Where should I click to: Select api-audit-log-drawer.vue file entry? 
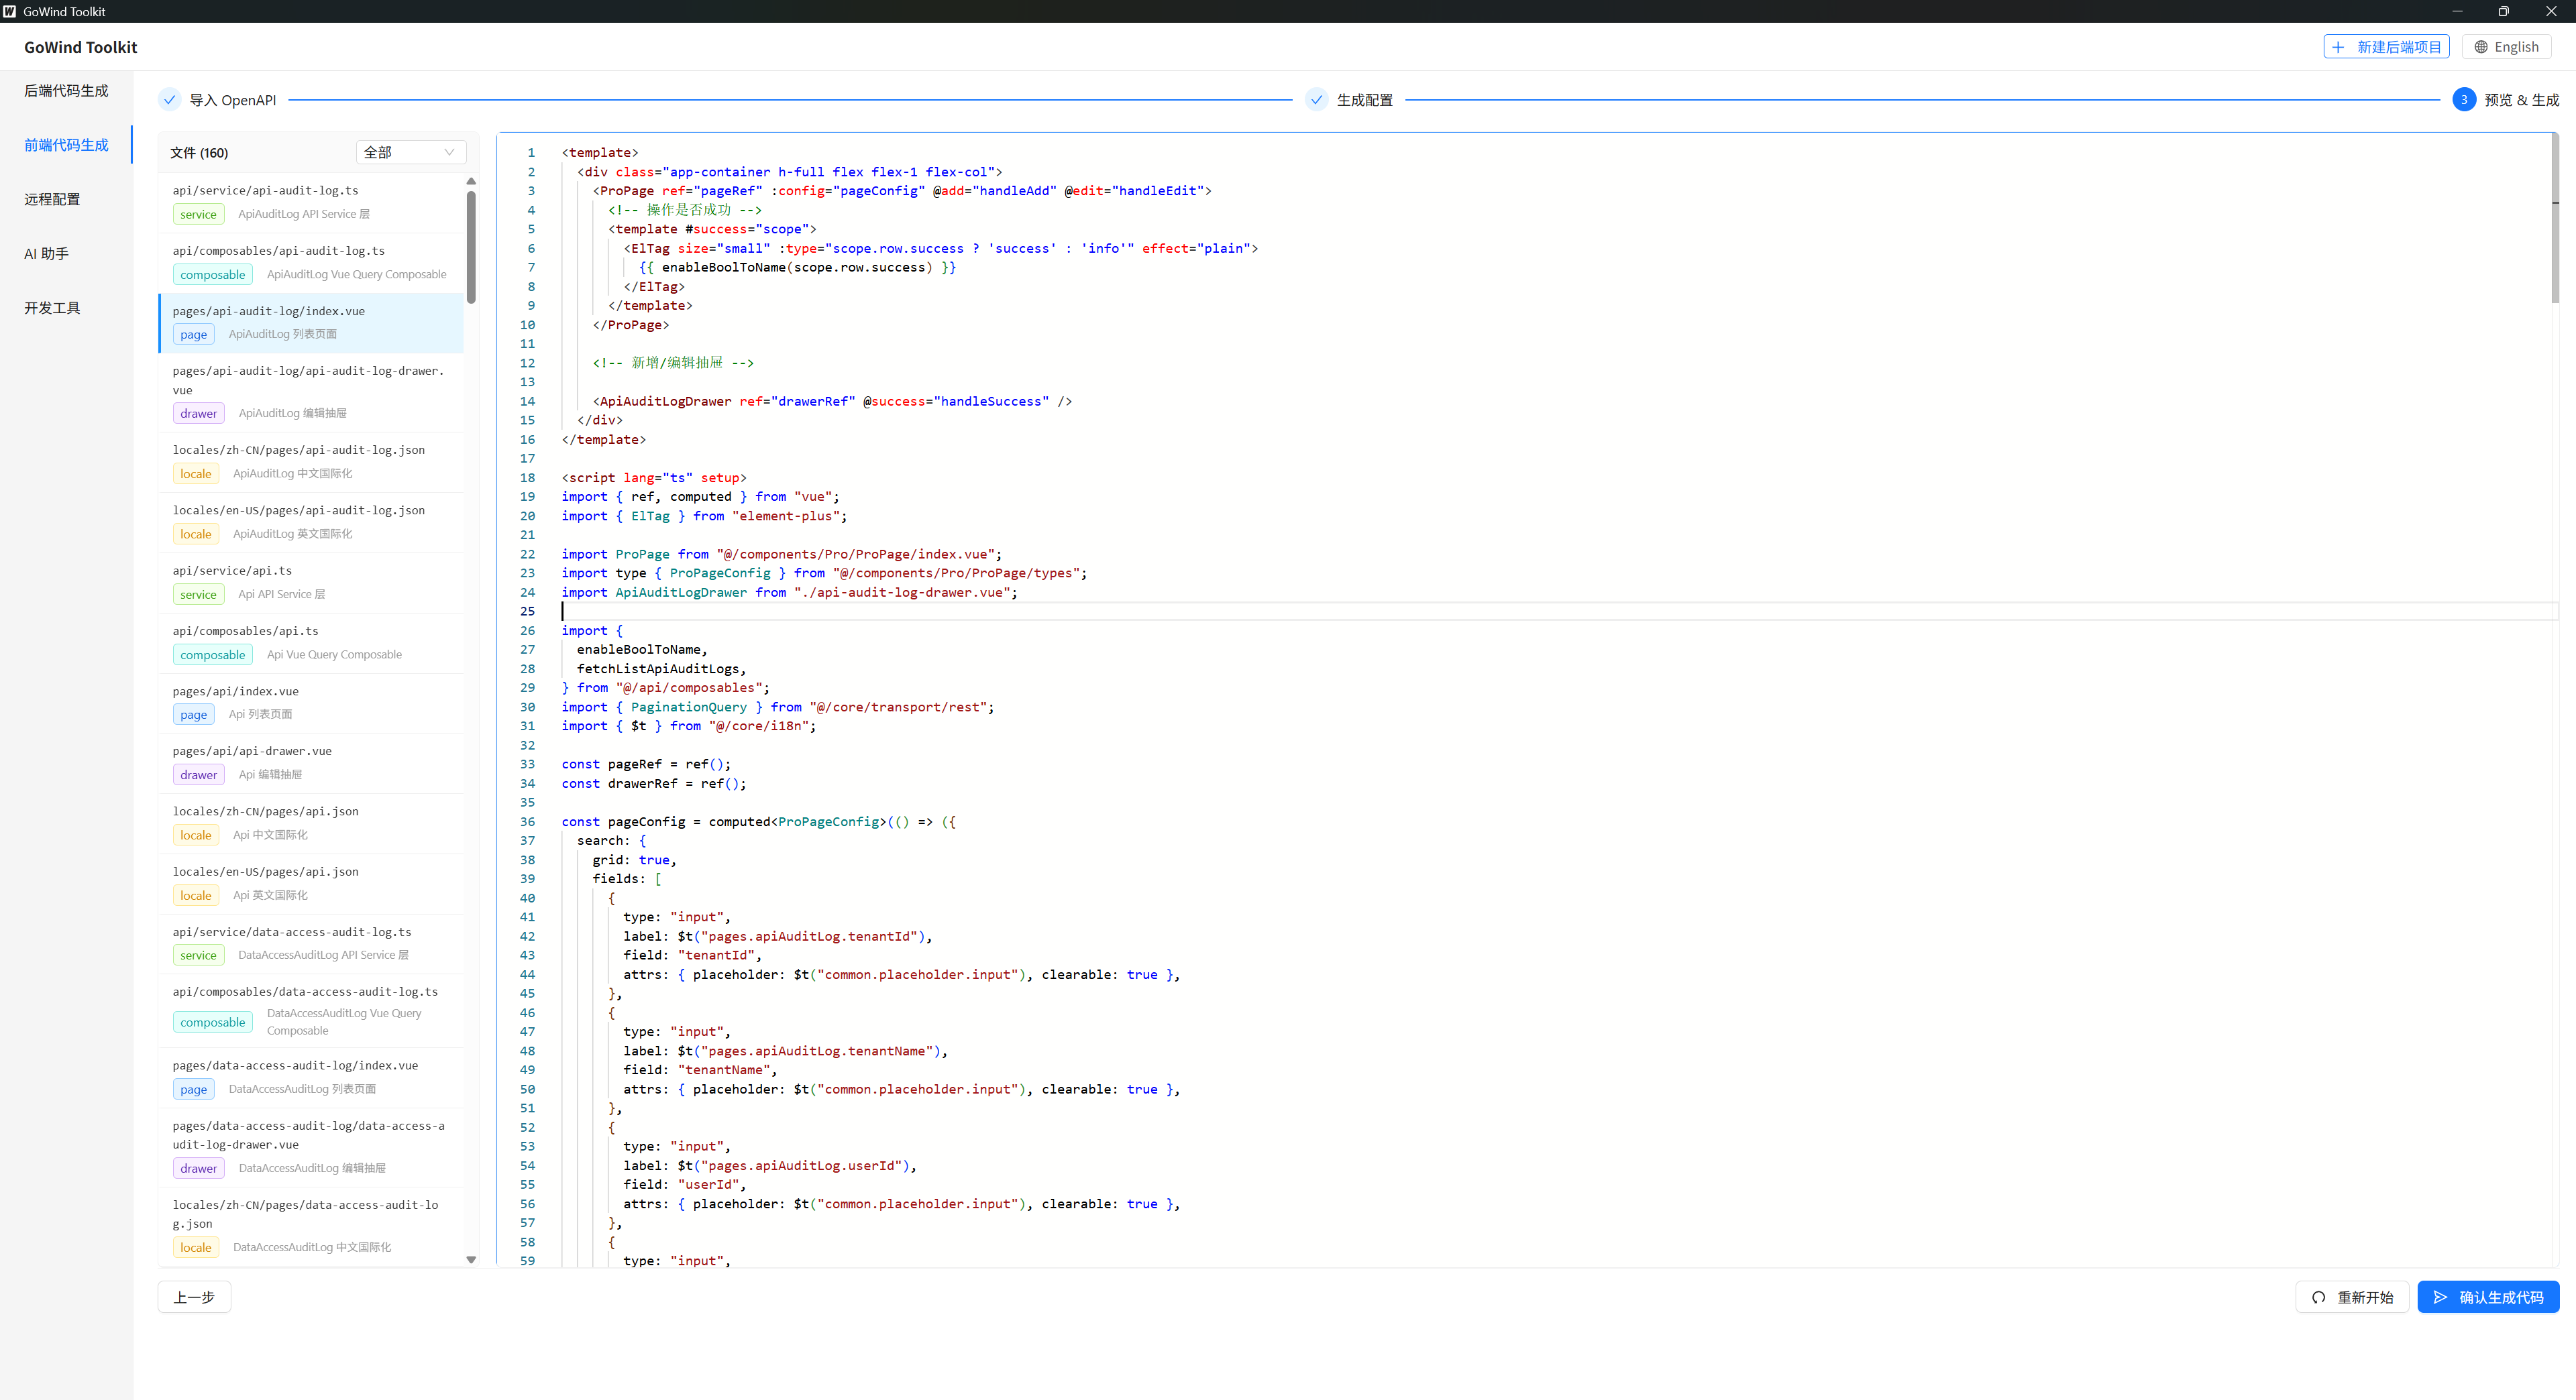coord(312,392)
